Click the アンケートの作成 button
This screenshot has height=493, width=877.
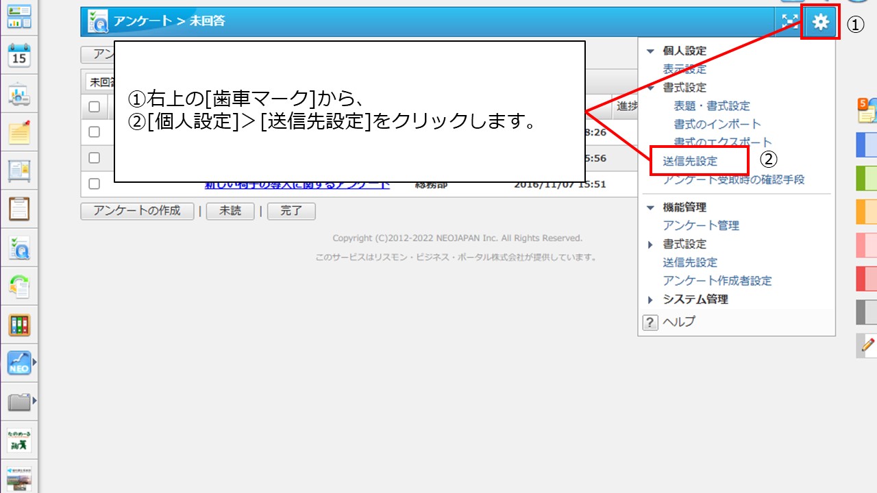[136, 211]
